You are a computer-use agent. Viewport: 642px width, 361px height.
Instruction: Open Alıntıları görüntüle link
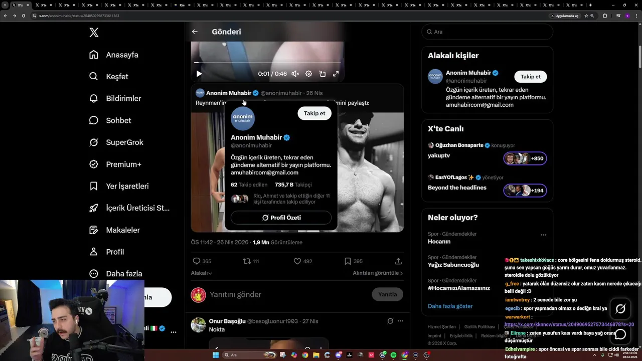click(378, 273)
